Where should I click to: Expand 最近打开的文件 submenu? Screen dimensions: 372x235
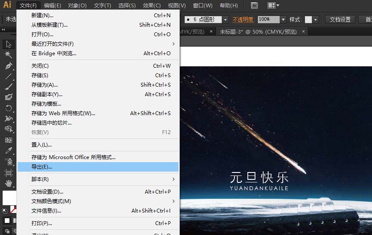(x=98, y=44)
